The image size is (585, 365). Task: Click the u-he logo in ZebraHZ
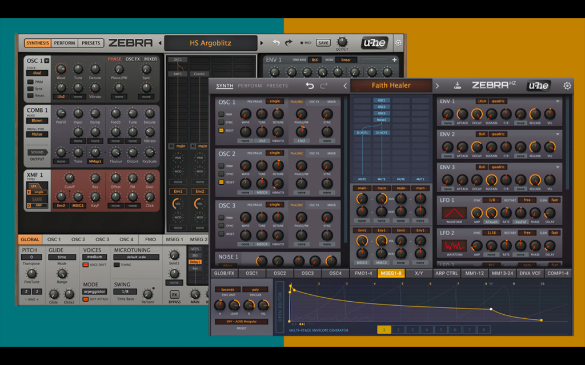tap(538, 86)
